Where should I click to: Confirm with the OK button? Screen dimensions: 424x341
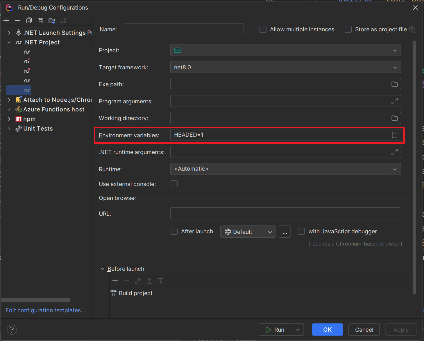click(328, 329)
